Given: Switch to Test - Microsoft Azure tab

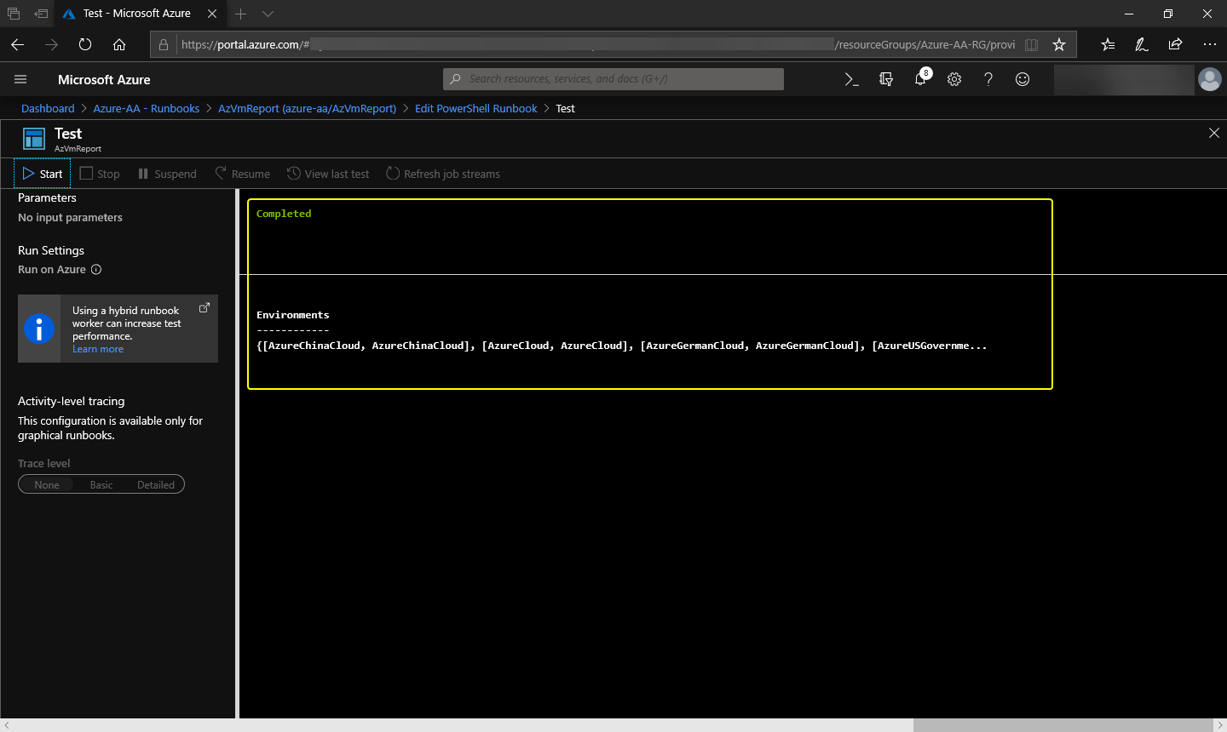Looking at the screenshot, I should [x=136, y=14].
